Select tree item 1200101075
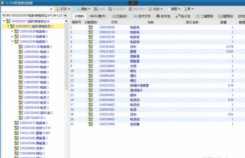 (x=33, y=123)
